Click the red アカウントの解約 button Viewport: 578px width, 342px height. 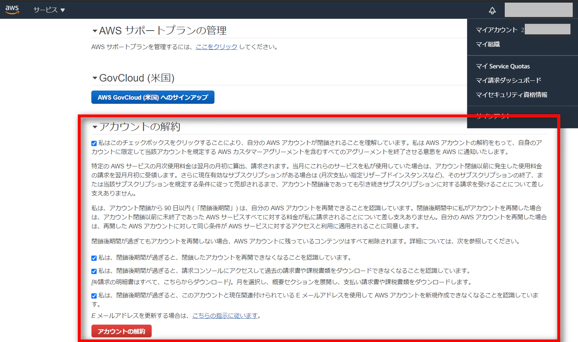121,331
